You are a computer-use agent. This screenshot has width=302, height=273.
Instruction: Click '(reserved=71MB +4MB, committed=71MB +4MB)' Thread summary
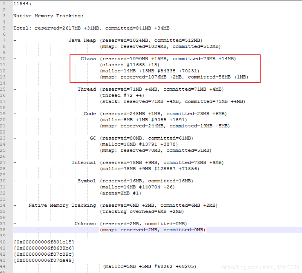pos(162,89)
